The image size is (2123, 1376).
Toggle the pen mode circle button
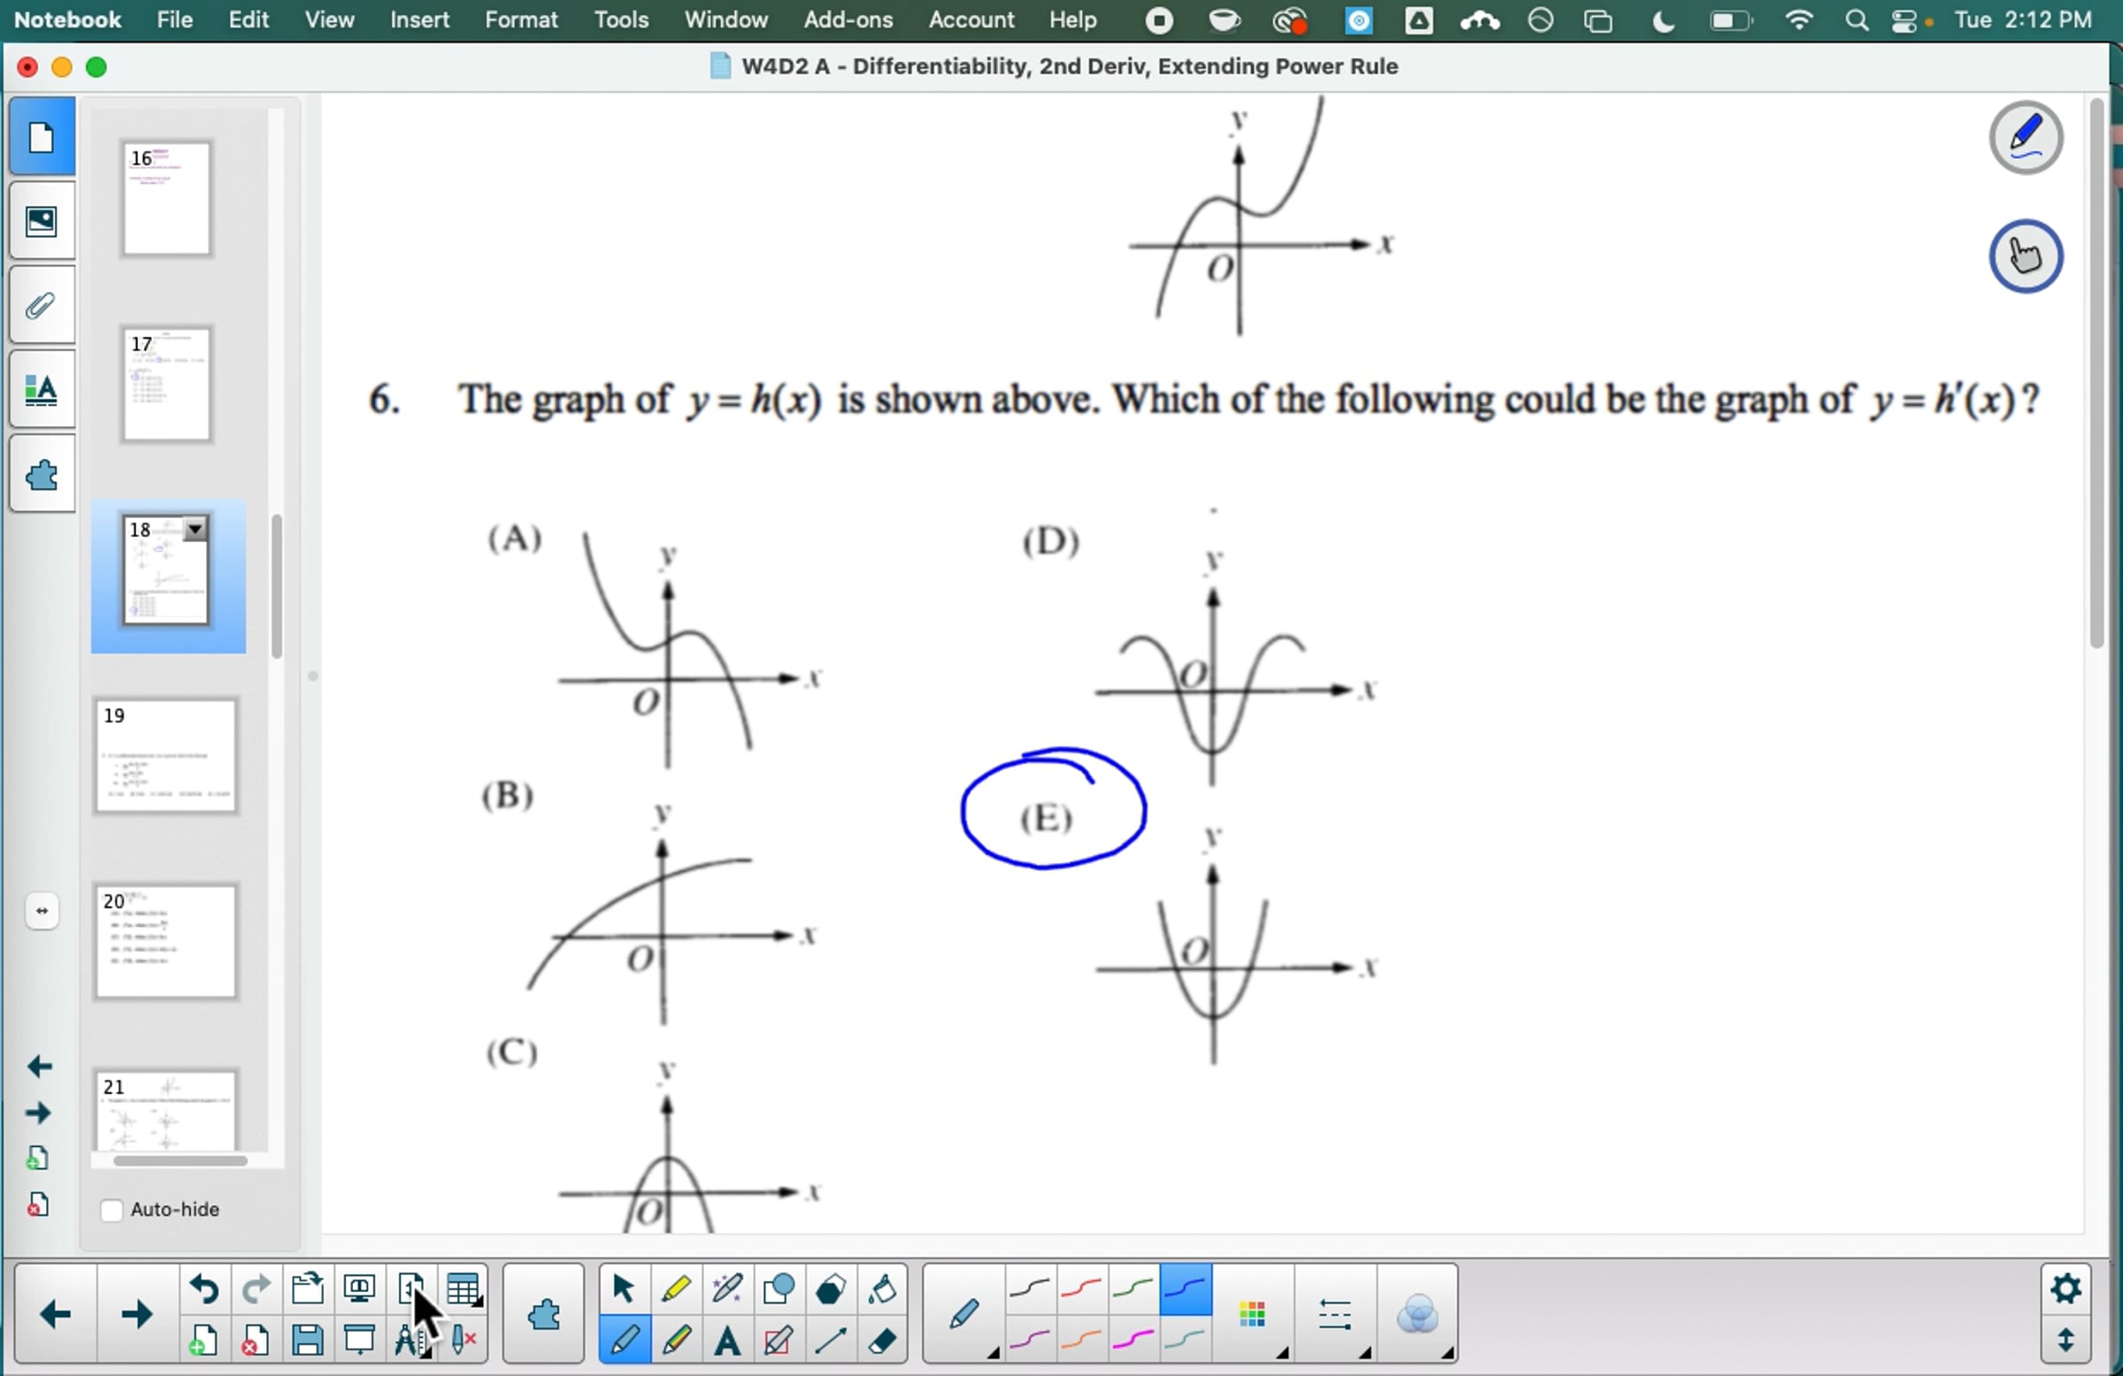point(2025,137)
